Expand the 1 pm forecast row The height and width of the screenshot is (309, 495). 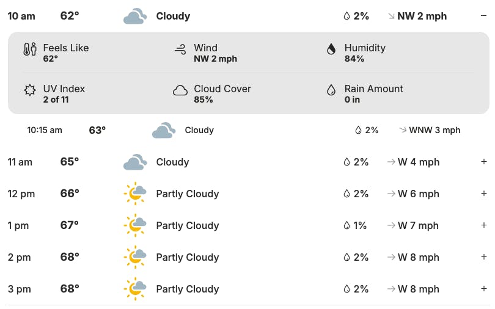[x=484, y=225]
